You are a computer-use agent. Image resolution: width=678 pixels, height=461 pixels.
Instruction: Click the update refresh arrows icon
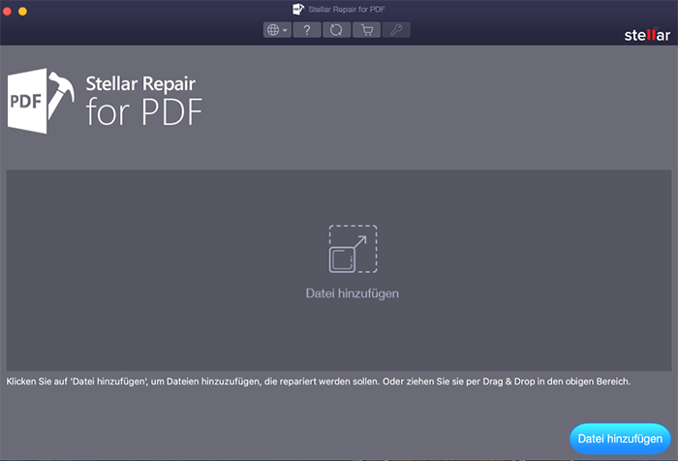pos(336,30)
